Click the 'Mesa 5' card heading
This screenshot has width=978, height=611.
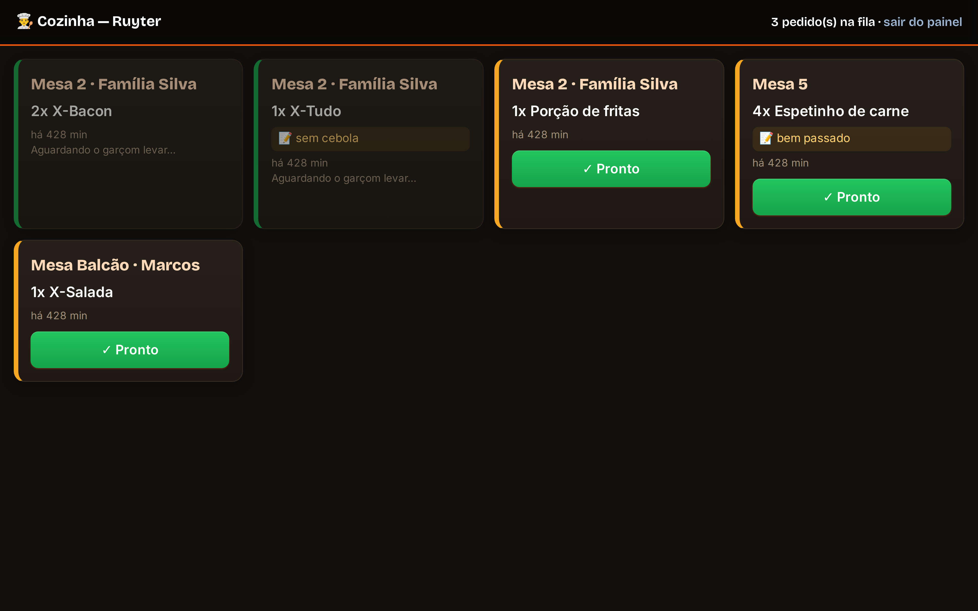click(x=780, y=84)
